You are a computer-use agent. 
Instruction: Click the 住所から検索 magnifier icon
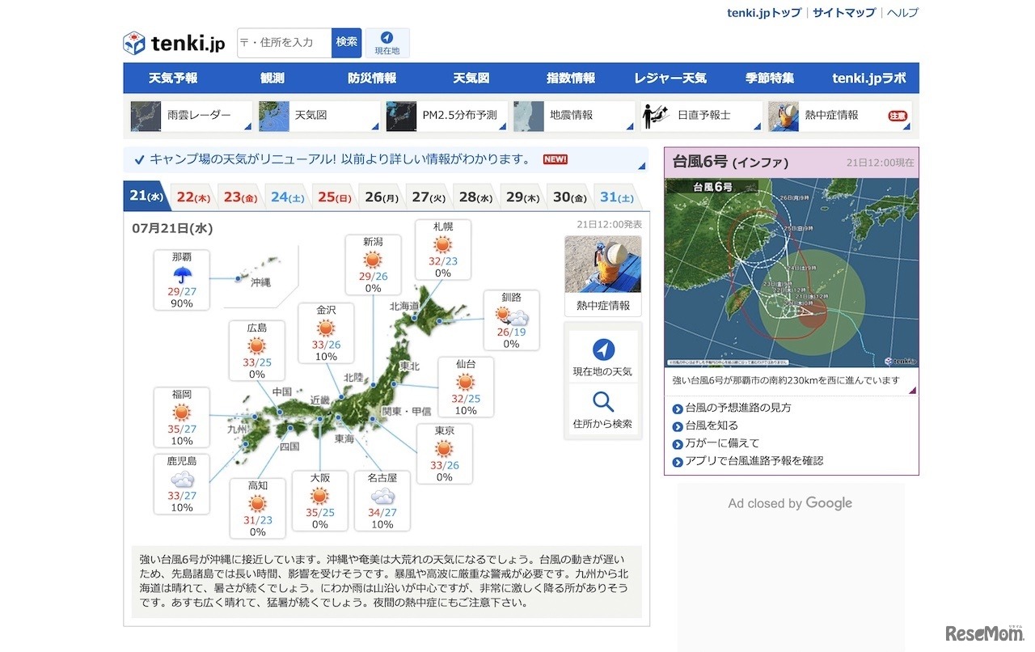click(602, 402)
